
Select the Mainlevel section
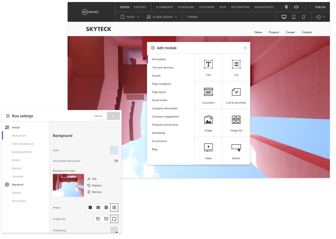pyautogui.click(x=17, y=185)
